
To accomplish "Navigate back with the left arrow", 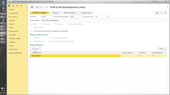I will click(37, 7).
